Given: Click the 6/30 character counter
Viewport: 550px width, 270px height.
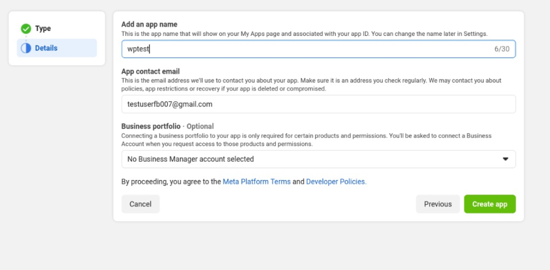Looking at the screenshot, I should (x=502, y=49).
